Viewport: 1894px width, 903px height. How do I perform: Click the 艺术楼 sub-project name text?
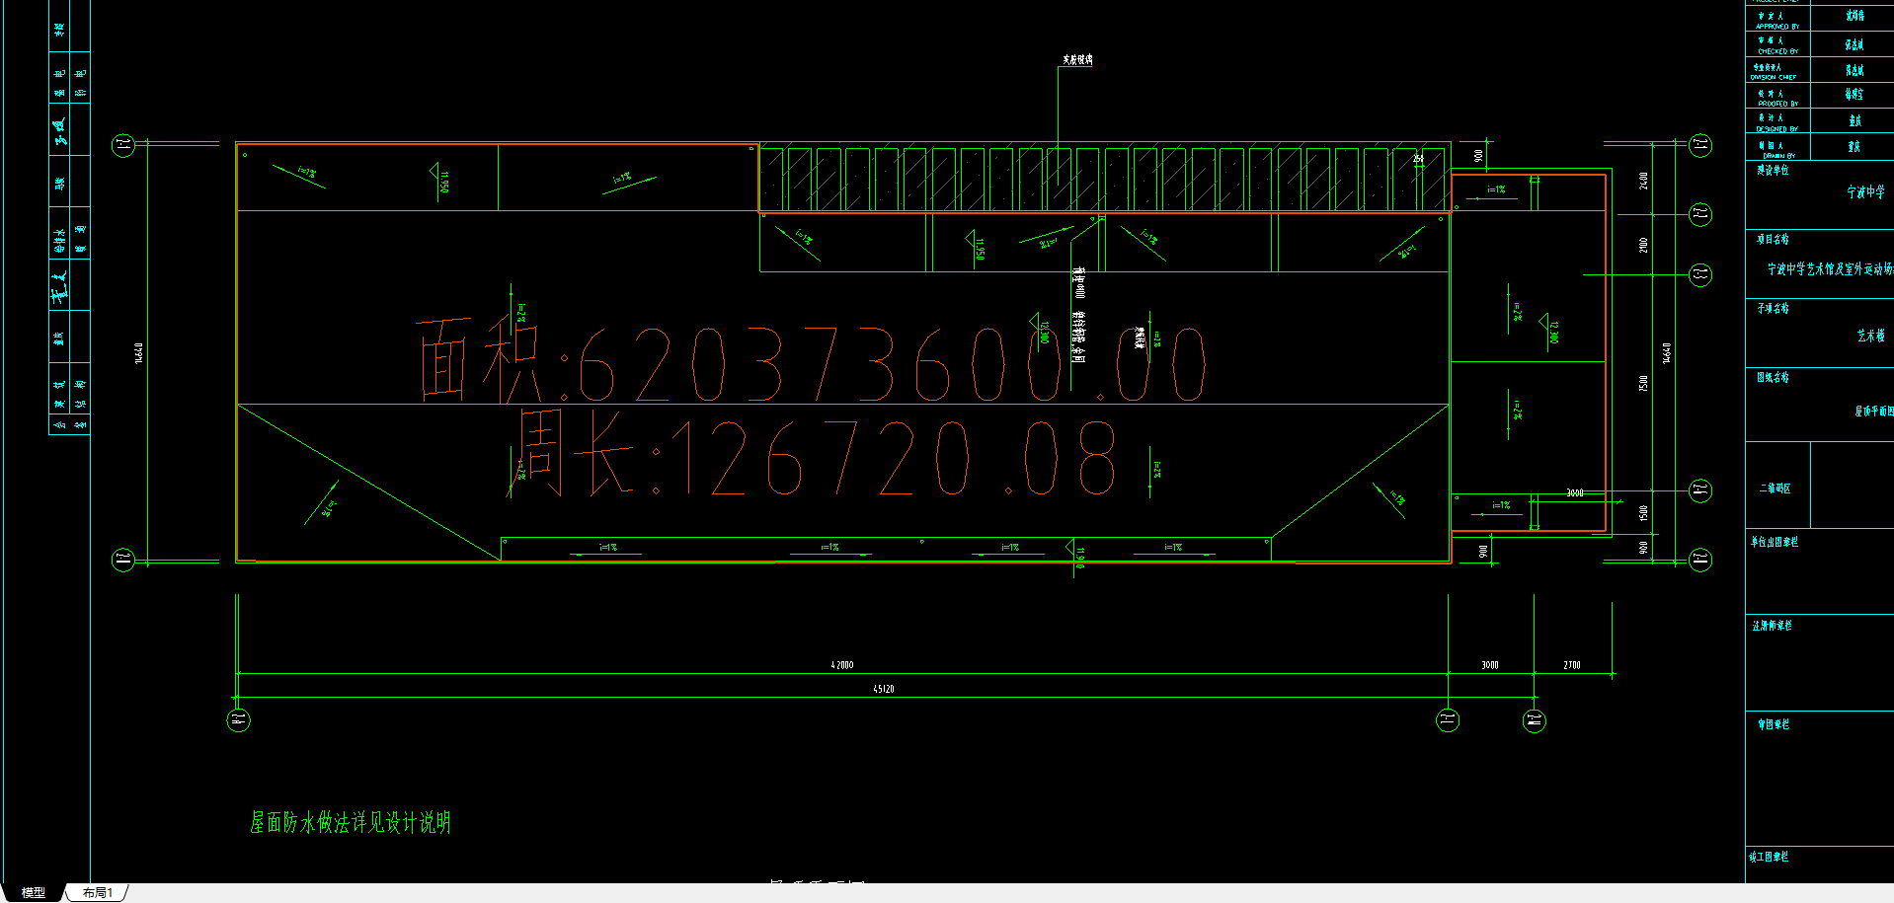1870,336
